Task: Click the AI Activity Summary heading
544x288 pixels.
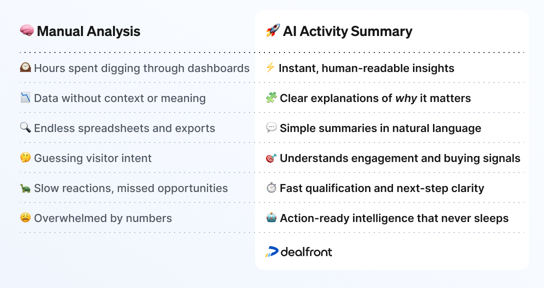Action: 347,31
